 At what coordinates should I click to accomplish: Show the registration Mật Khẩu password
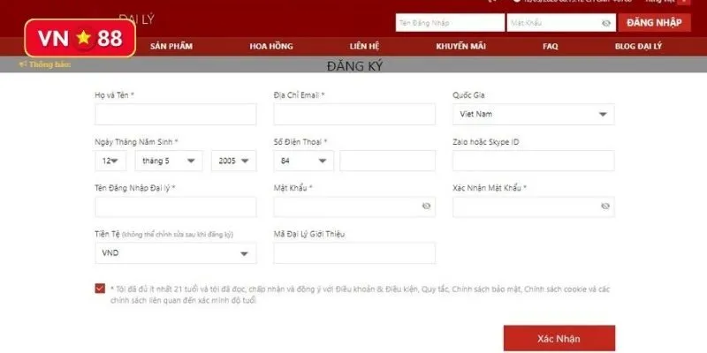pos(426,207)
